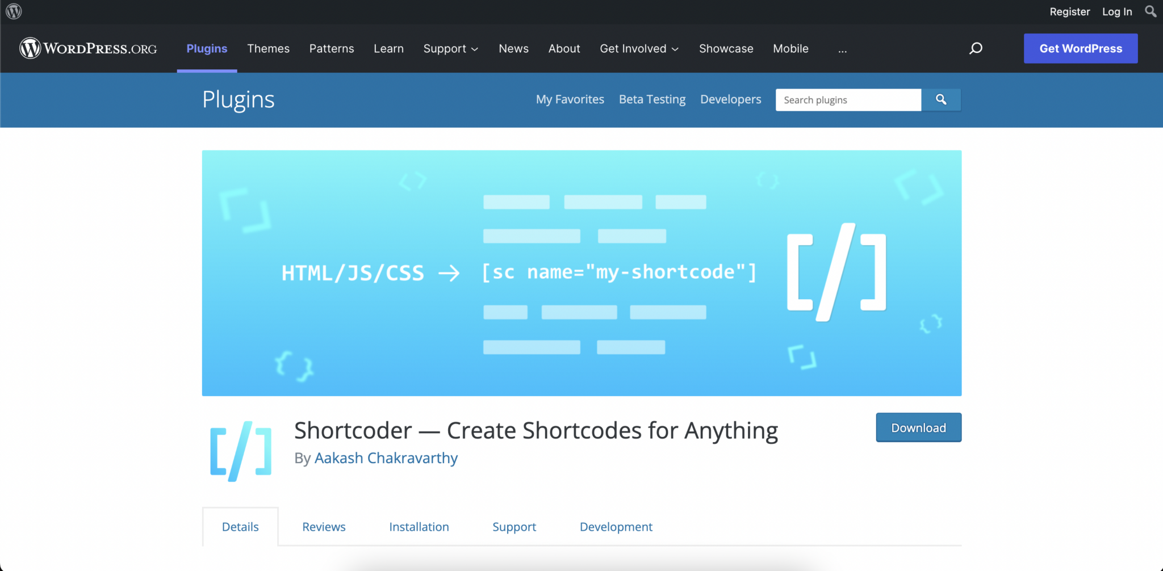This screenshot has height=571, width=1163.
Task: Go to the Developers link
Action: (x=730, y=99)
